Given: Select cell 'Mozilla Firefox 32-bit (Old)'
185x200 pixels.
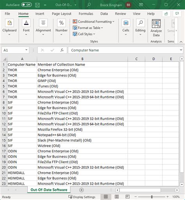Looking at the screenshot, I should (x=82, y=129).
